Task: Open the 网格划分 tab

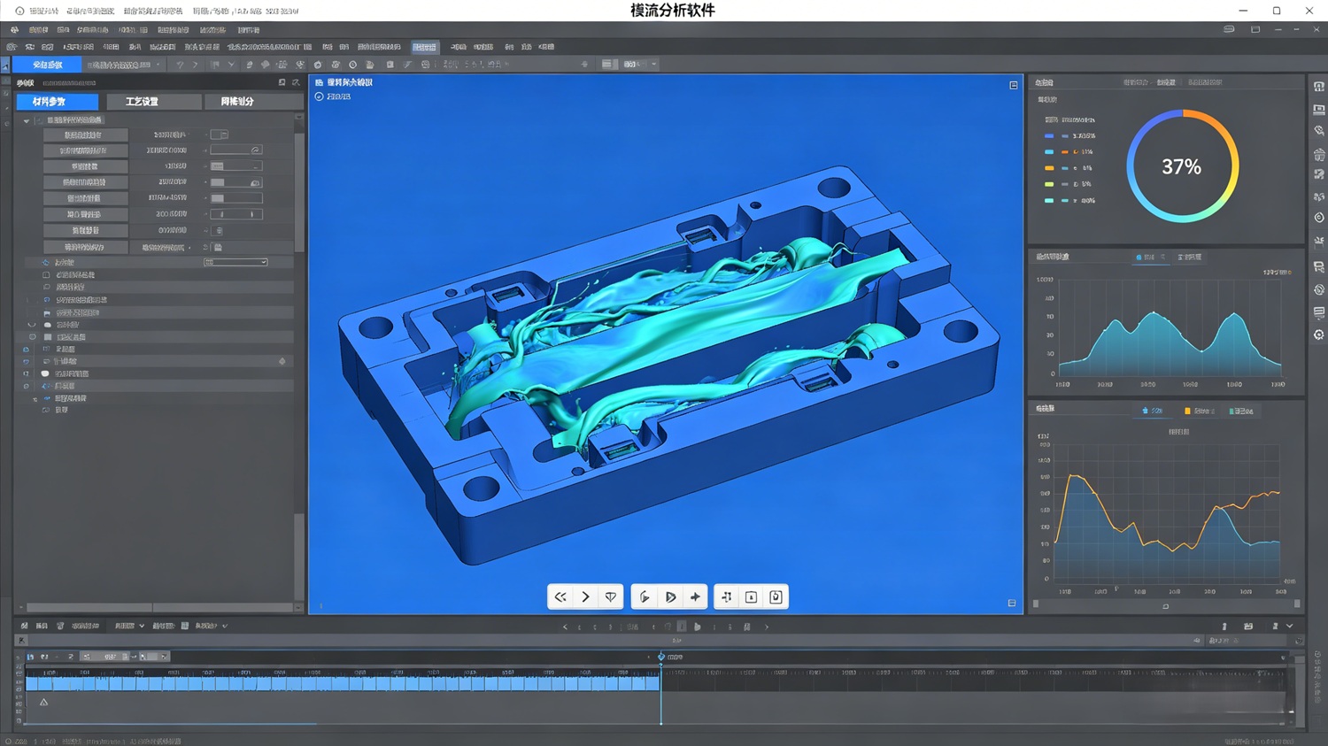Action: click(x=237, y=102)
